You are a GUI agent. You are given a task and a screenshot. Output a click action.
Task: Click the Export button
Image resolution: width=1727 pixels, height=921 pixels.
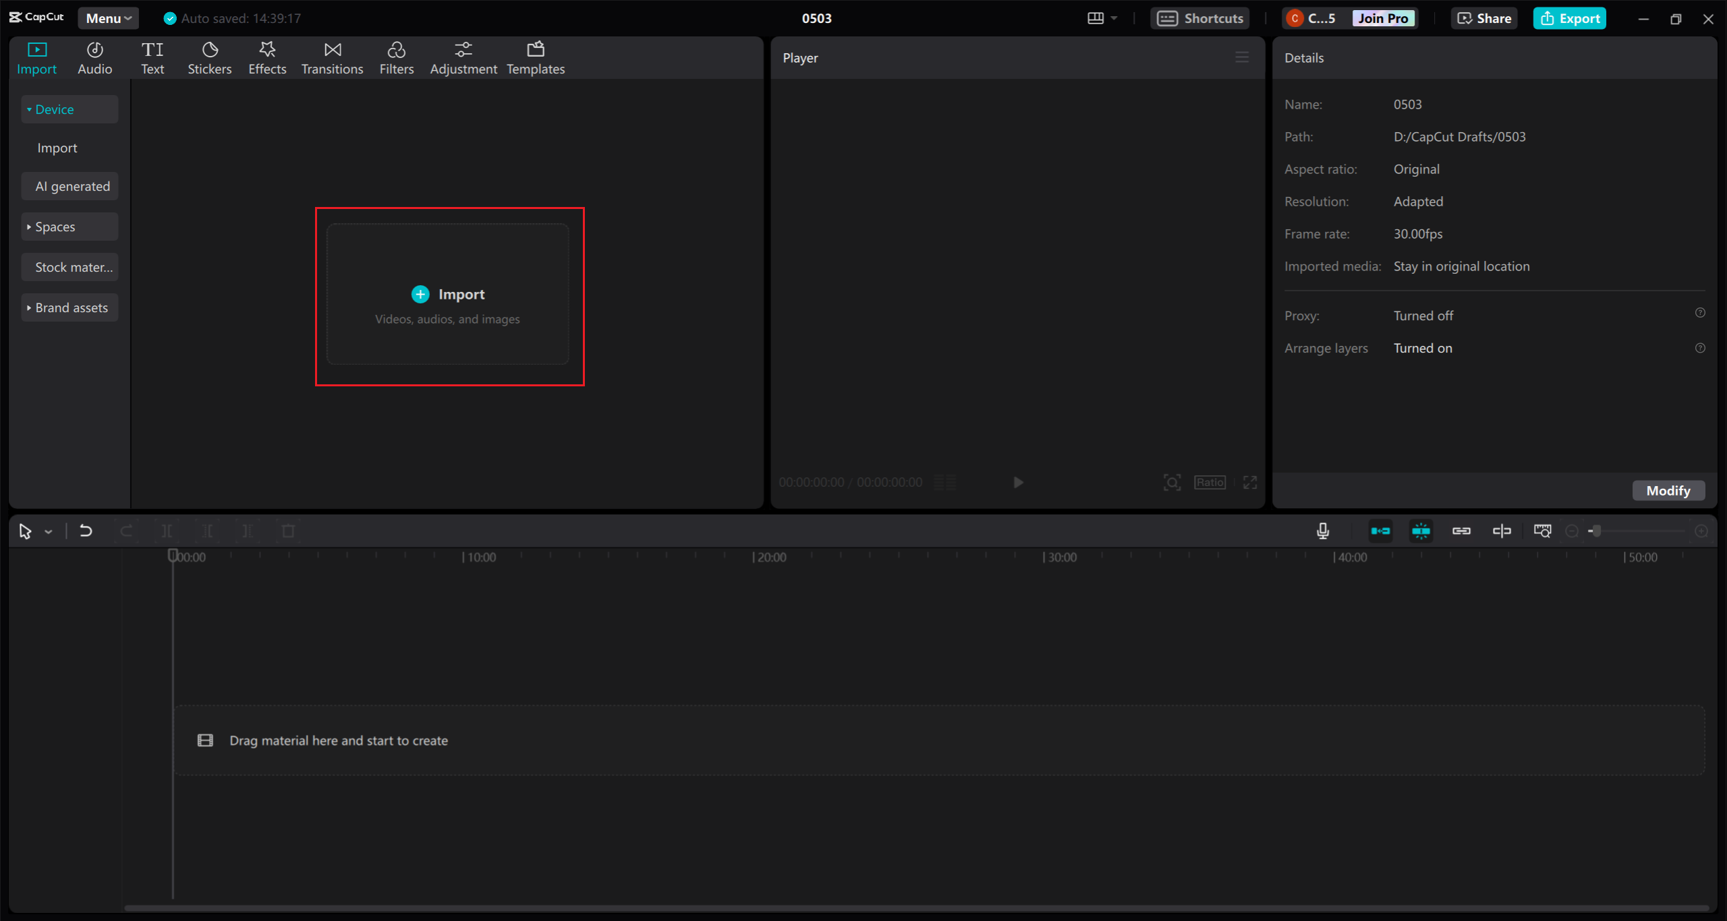[x=1569, y=18]
